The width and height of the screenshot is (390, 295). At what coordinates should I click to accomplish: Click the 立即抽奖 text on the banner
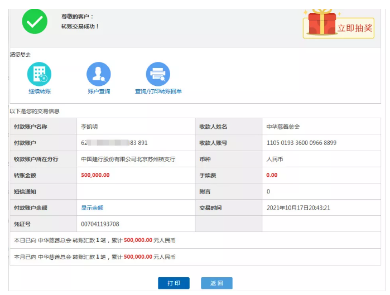click(x=355, y=28)
